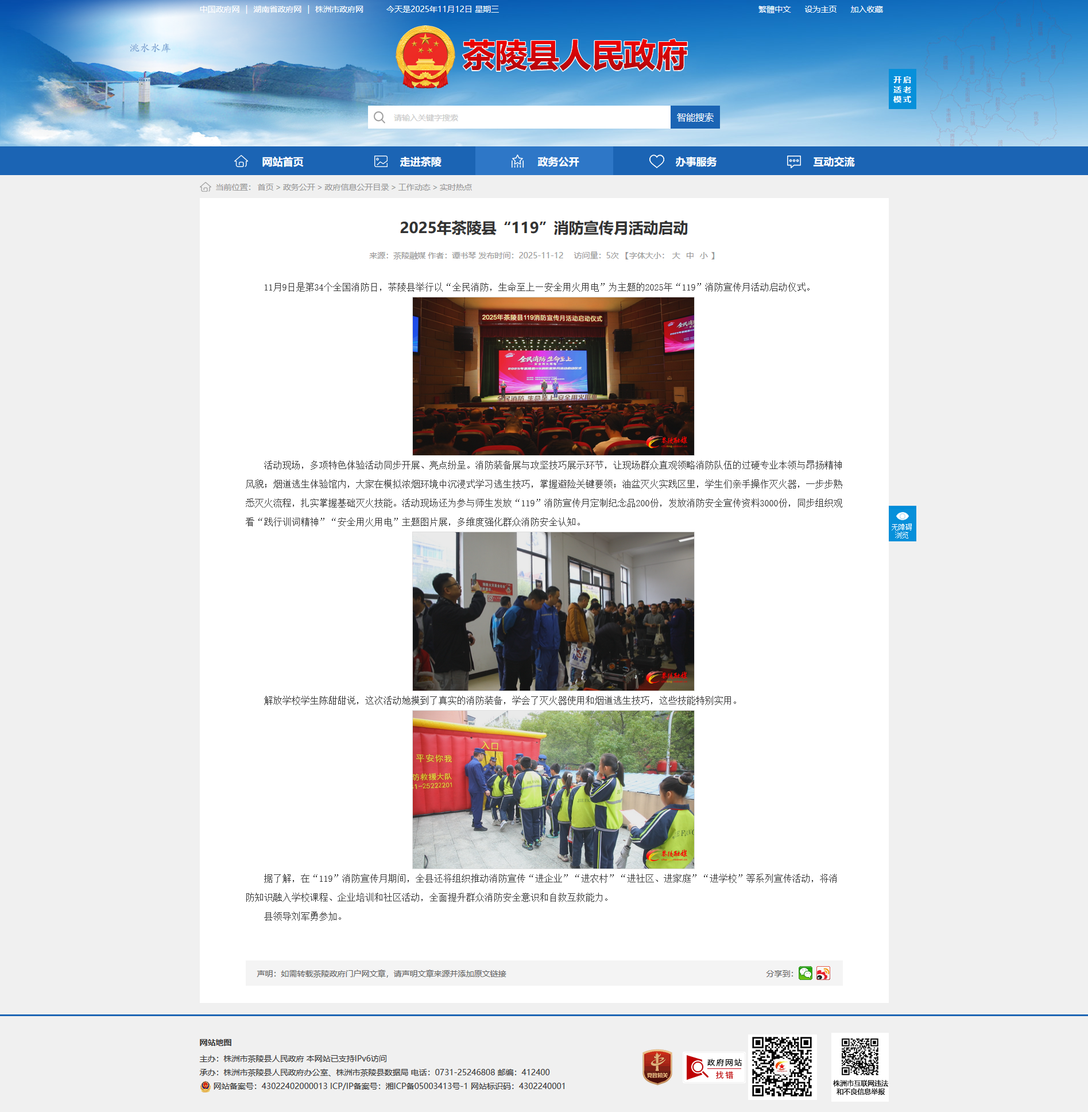This screenshot has height=1112, width=1088.
Task: Click the 株洲市互联网违法 report QR code
Action: pos(859,1057)
